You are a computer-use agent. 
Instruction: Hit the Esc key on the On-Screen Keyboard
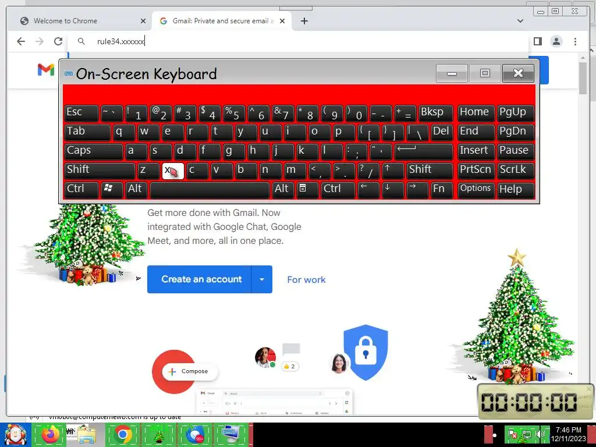[x=81, y=113]
